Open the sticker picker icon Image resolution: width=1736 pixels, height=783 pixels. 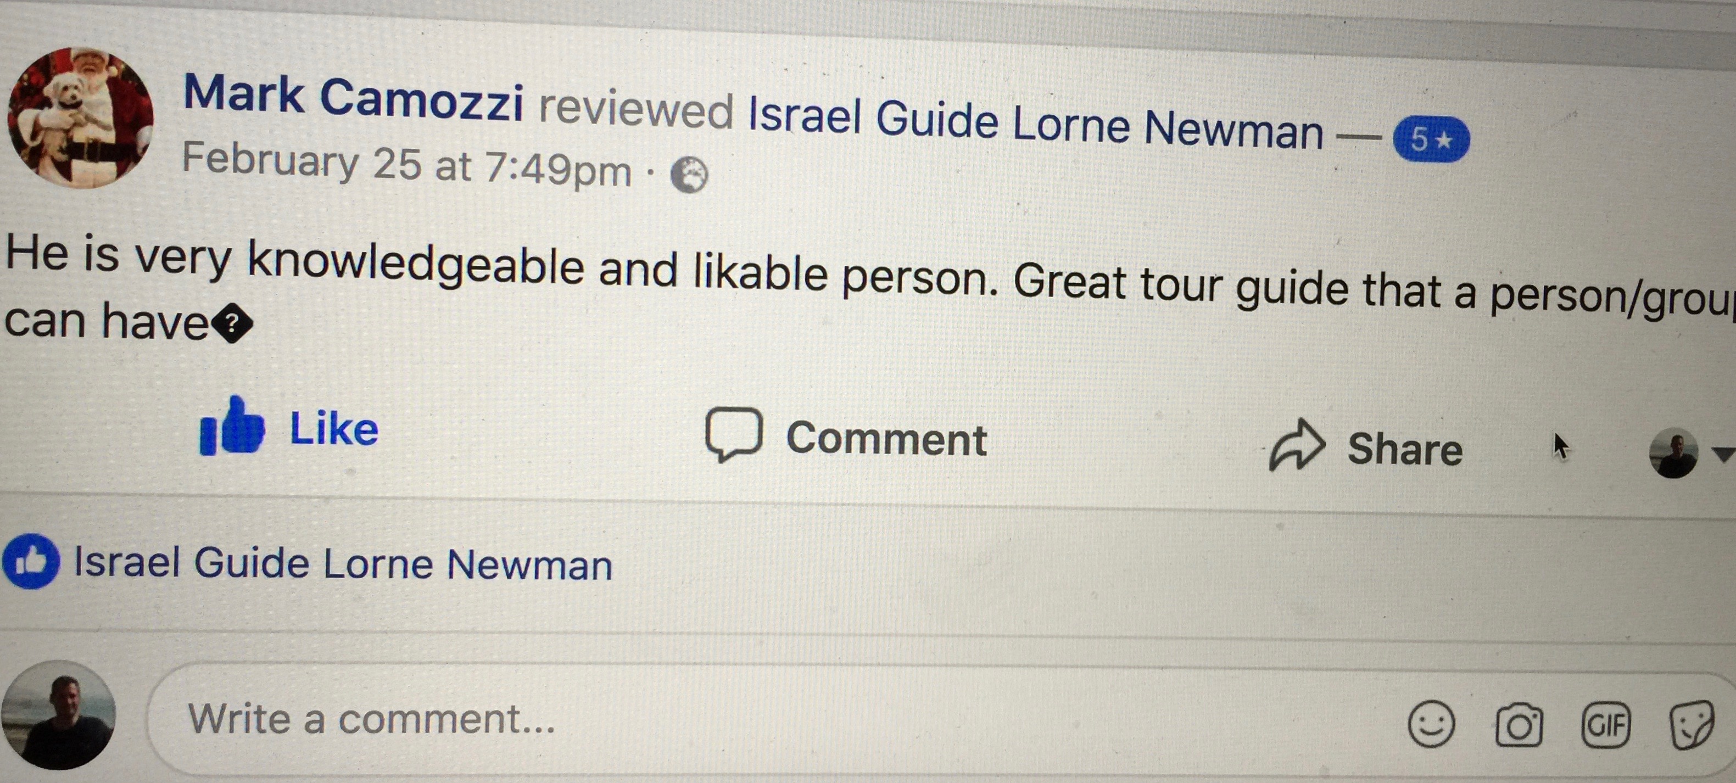pos(1690,726)
